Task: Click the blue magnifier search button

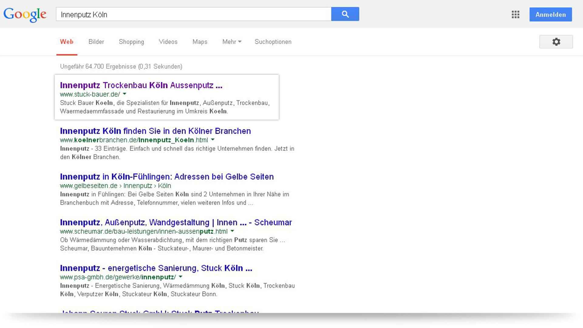Action: point(345,14)
